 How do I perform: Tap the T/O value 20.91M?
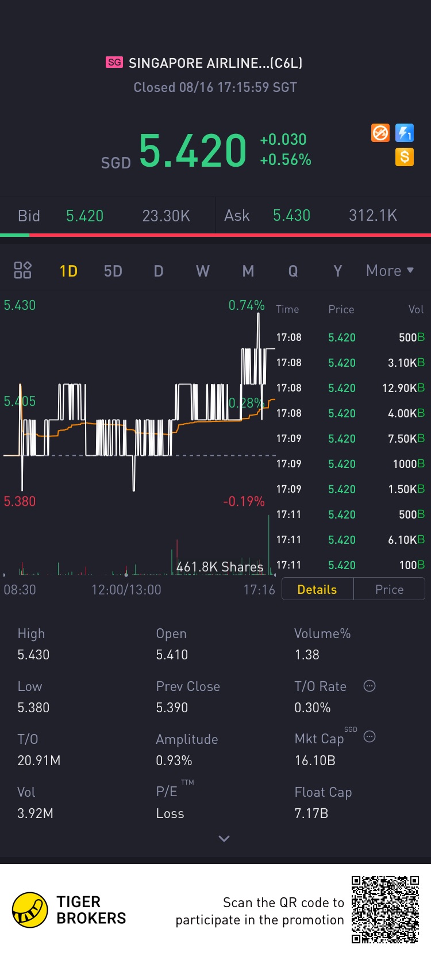[39, 761]
